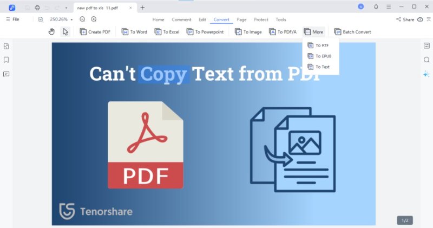Viewport: 433px width, 228px height.
Task: Click the print icon in title bar
Action: pyautogui.click(x=37, y=8)
